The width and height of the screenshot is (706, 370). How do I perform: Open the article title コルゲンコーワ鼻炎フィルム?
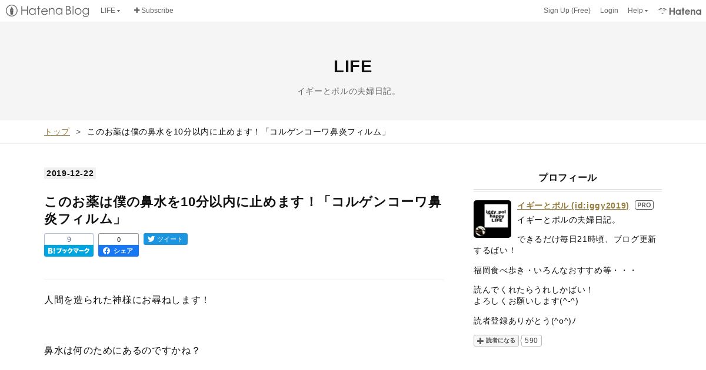point(243,210)
